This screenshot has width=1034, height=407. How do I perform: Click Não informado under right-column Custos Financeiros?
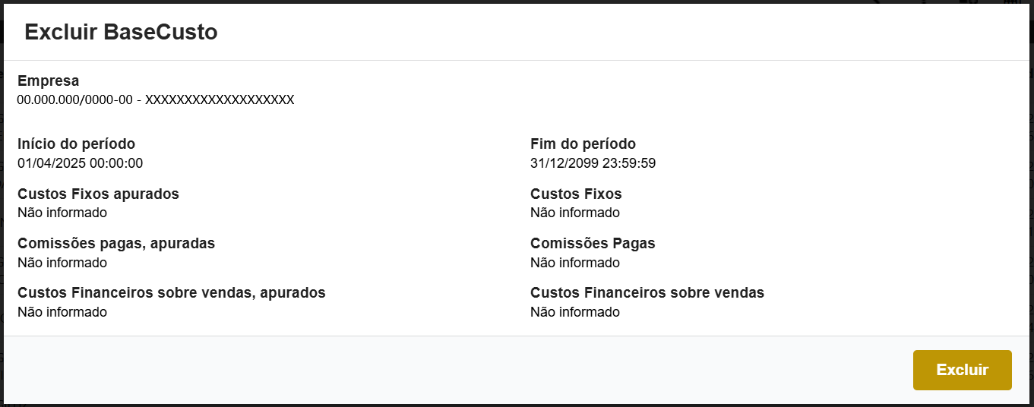pos(575,312)
